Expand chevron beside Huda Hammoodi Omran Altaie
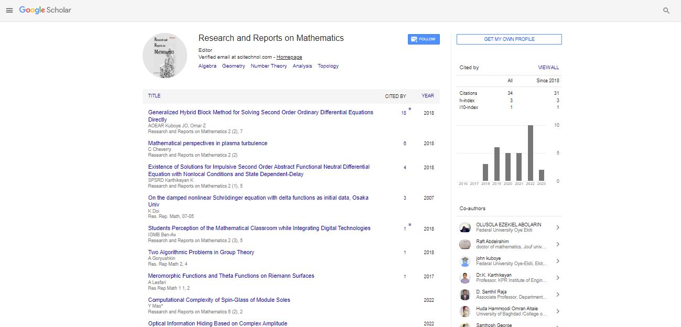 click(x=557, y=311)
